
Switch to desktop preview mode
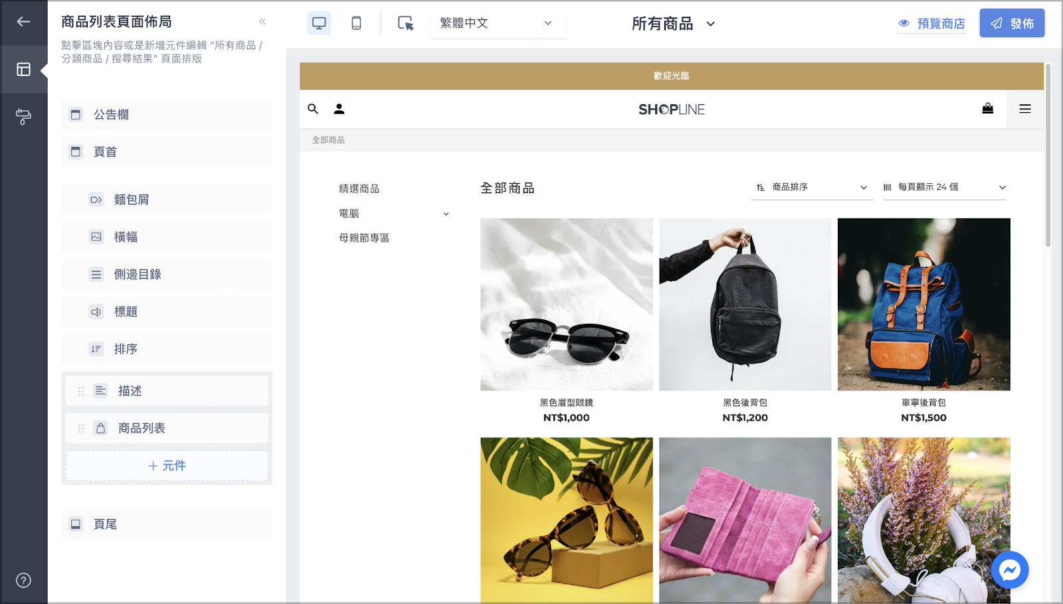pos(319,23)
